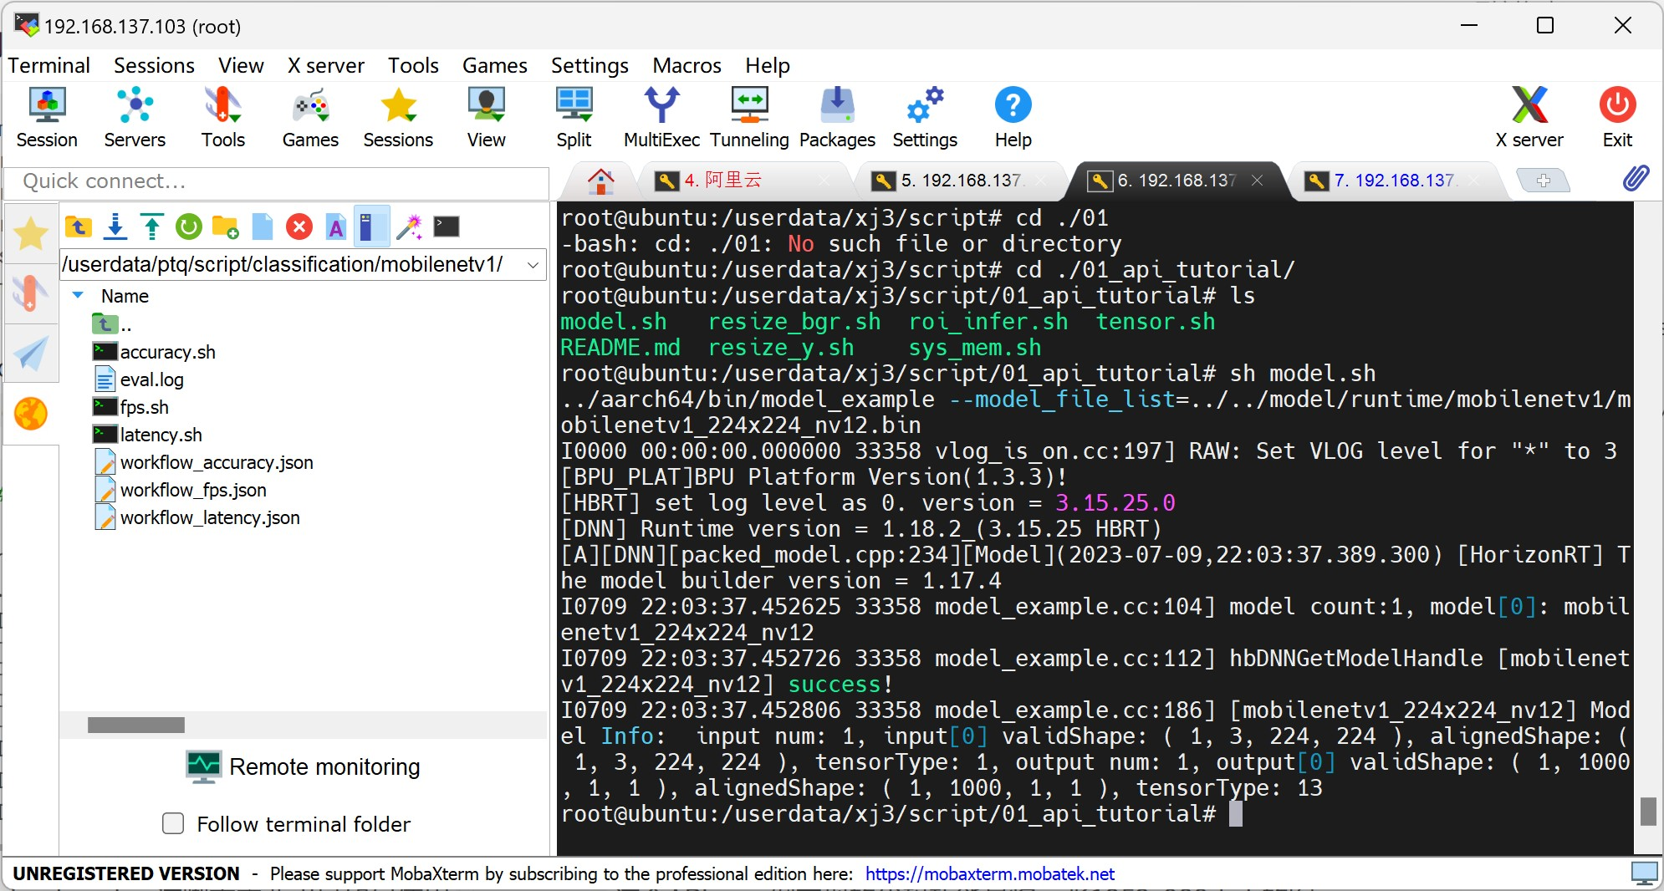Create a new file in SFTP browser
Viewport: 1664px width, 891px height.
pyautogui.click(x=263, y=227)
